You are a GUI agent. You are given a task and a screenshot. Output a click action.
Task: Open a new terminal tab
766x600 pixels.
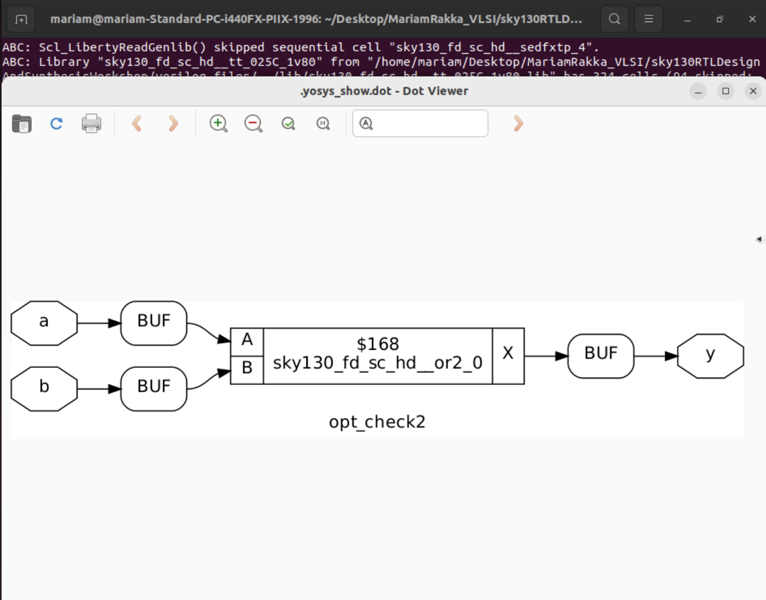20,18
